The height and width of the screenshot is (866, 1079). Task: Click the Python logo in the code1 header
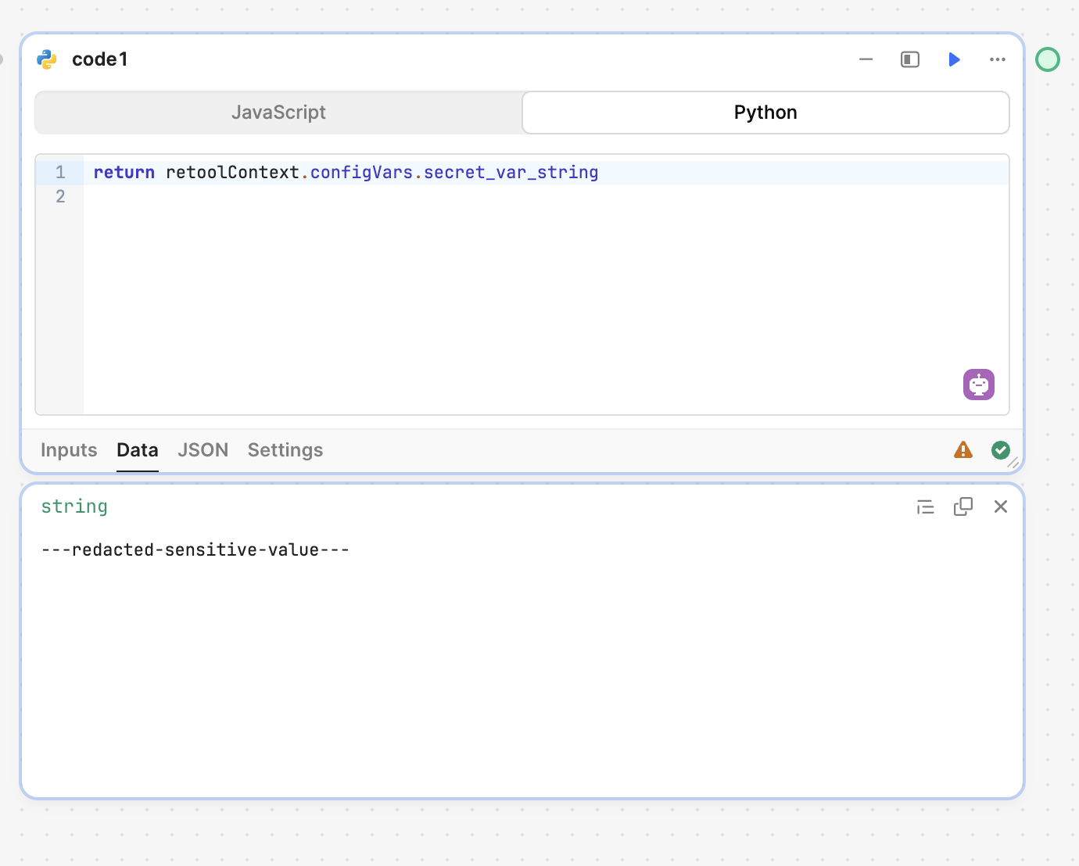(46, 59)
